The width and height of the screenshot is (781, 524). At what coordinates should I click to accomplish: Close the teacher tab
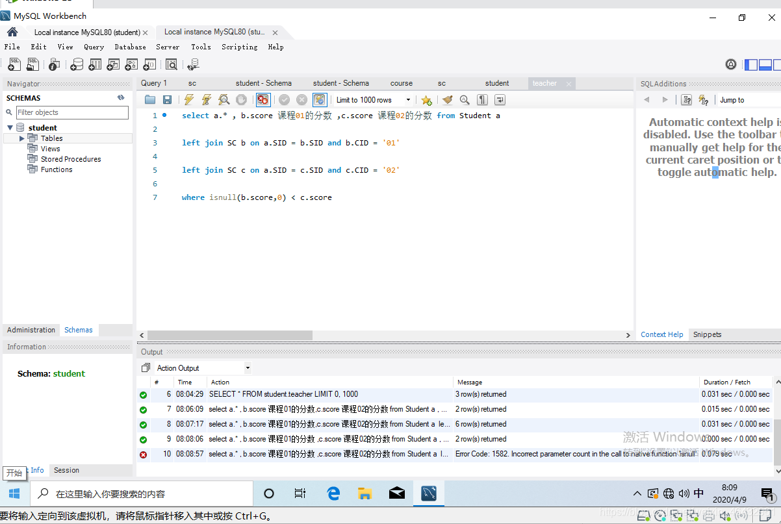click(x=569, y=84)
